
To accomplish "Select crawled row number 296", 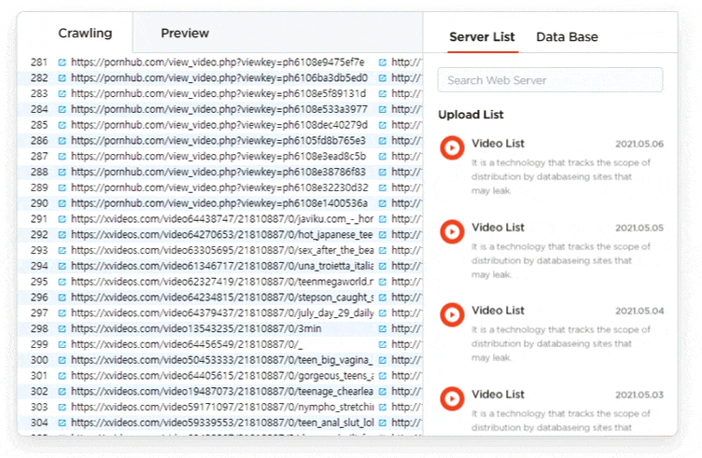I will tap(38, 298).
